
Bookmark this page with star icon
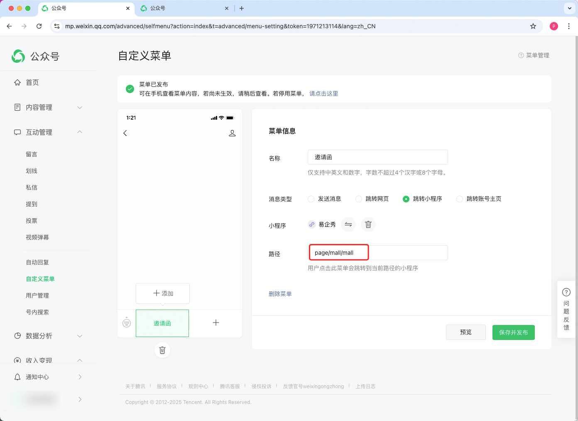(533, 26)
